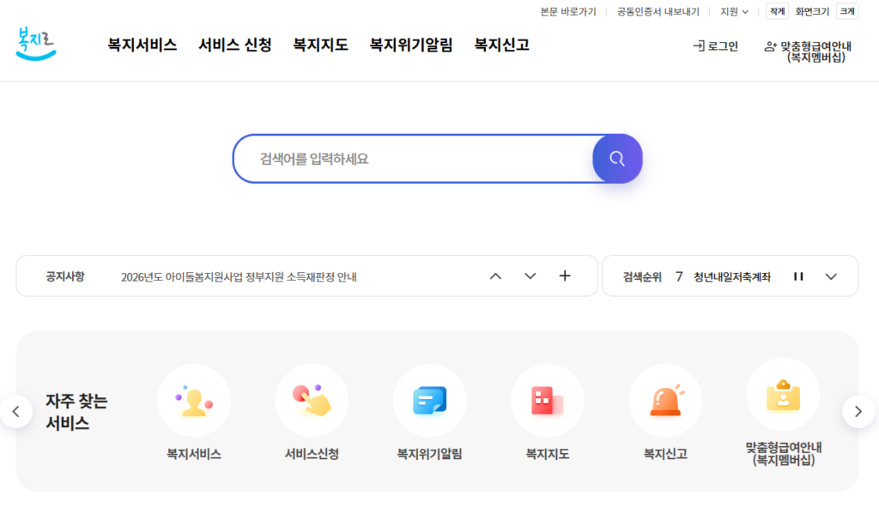
Task: Click the 복지신고 shortcut label
Action: point(665,454)
